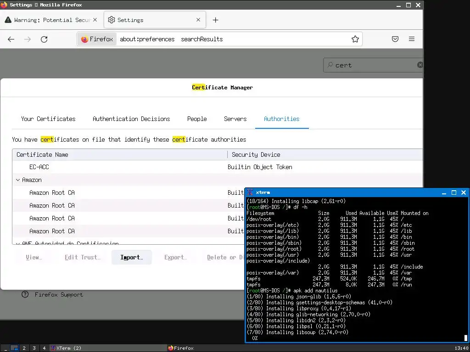Minimize the xterm window
This screenshot has width=470, height=352.
point(444,192)
